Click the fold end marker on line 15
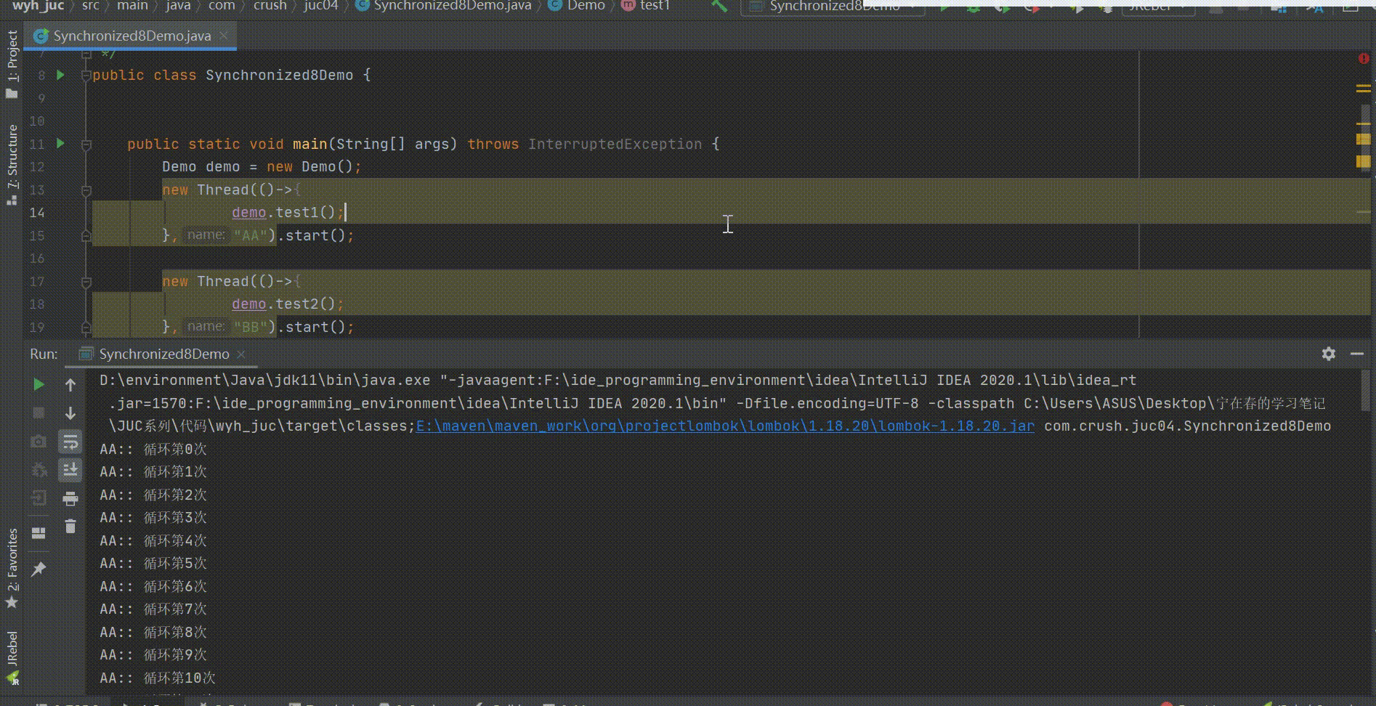 [86, 235]
